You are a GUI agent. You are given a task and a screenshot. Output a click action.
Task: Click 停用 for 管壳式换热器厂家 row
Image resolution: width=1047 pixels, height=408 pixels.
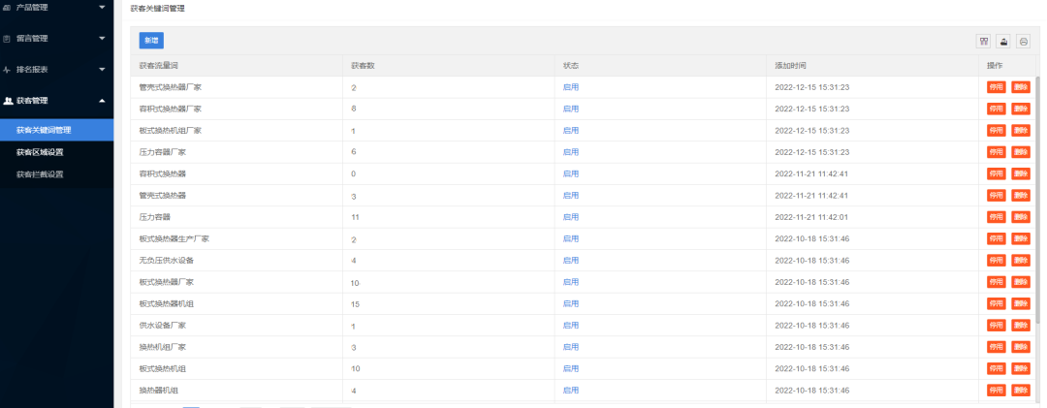coord(996,87)
